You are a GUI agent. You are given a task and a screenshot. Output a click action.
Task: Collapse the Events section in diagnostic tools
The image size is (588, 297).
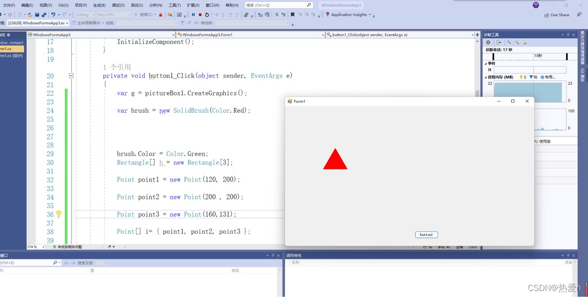point(486,64)
